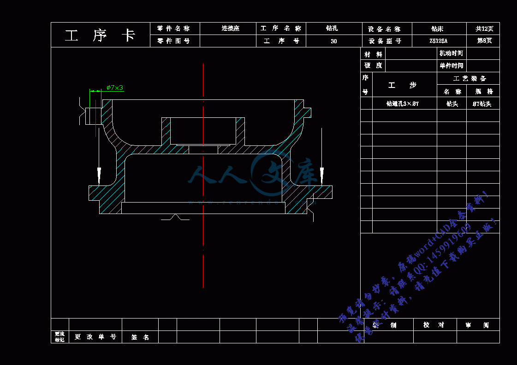Click the green Ø7×3 dimension text
This screenshot has height=365, width=517.
(x=115, y=87)
